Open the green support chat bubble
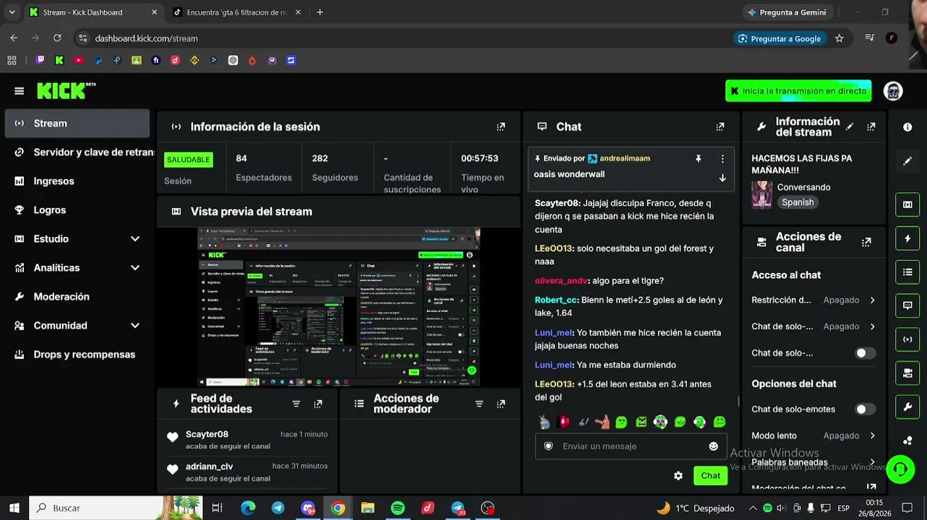 900,469
